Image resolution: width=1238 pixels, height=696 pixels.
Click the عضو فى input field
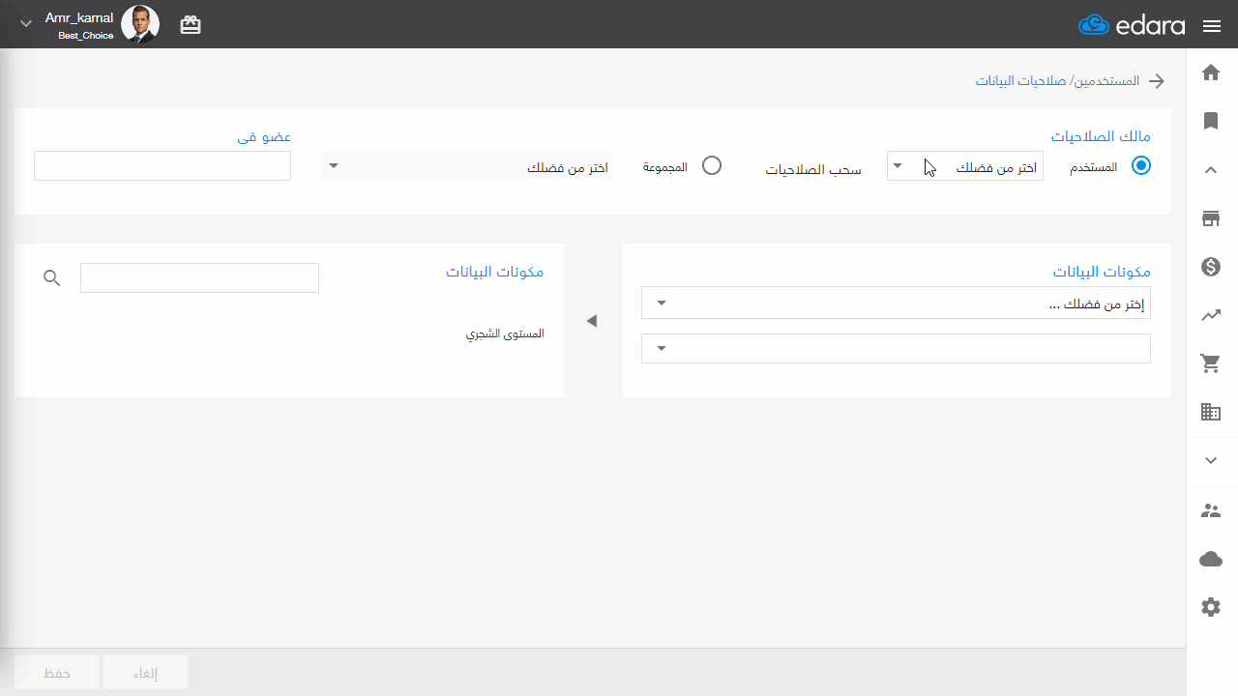click(x=162, y=166)
